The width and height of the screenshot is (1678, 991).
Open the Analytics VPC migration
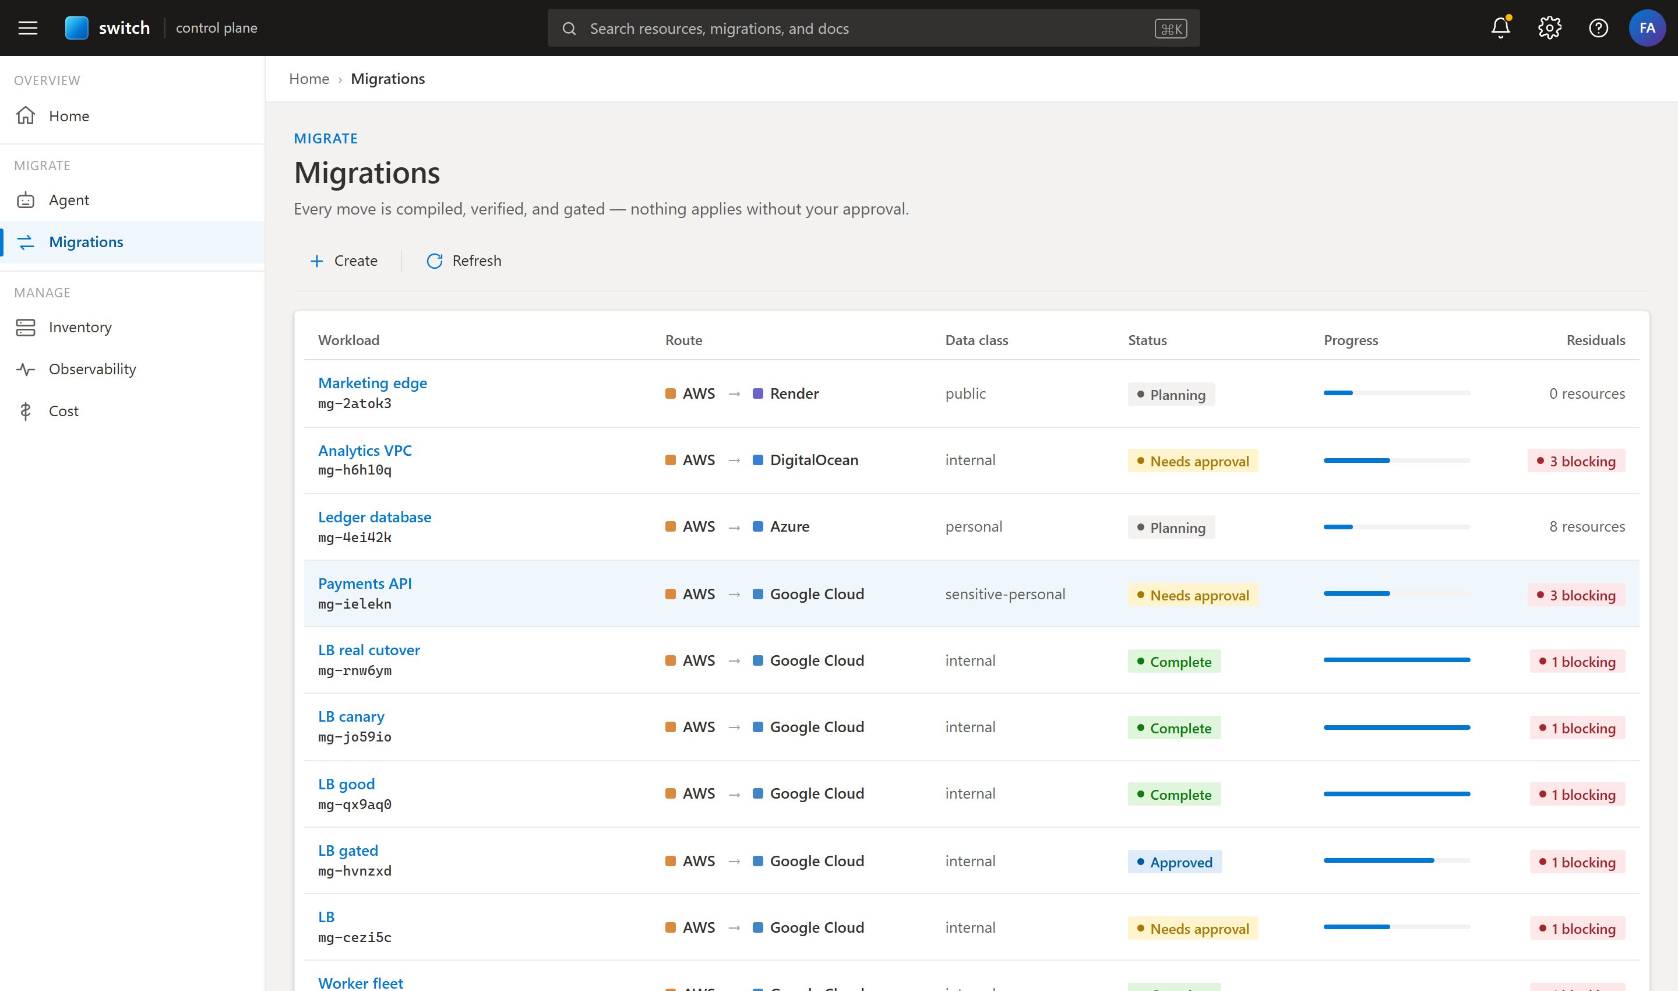click(365, 450)
